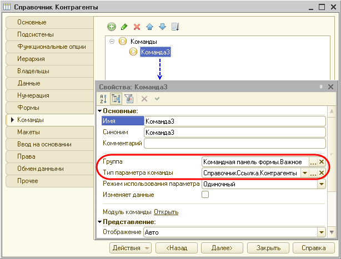Screen dimensions: 341x259
Task: Clear the Группа field with X button
Action: click(321, 162)
